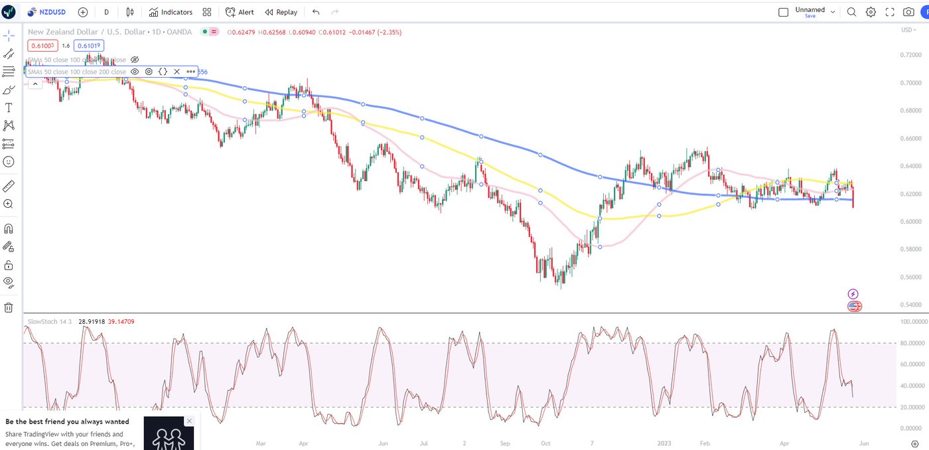929x450 pixels.
Task: Hide the selected SMAs indicator via eye icon
Action: tap(135, 72)
